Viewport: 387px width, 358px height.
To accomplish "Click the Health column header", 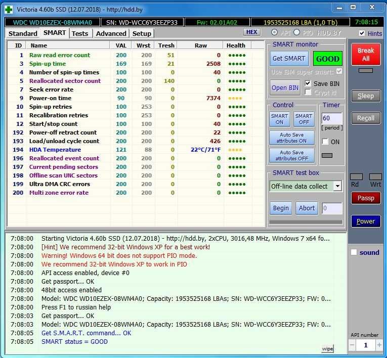I will (x=236, y=46).
